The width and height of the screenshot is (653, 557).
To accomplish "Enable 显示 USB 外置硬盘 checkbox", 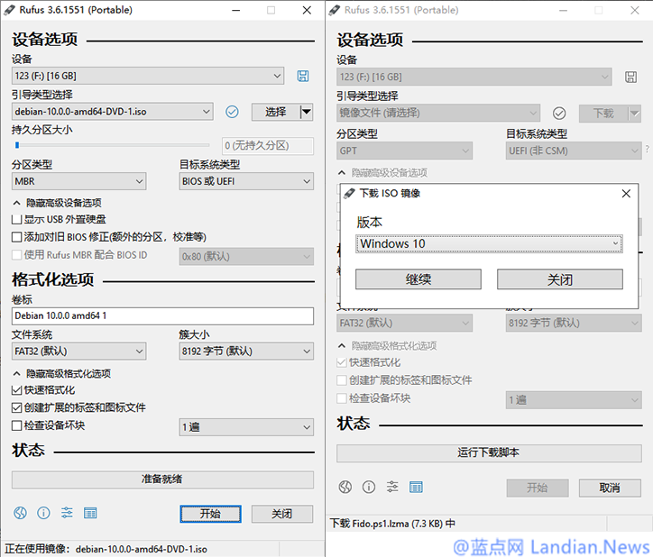I will point(17,219).
